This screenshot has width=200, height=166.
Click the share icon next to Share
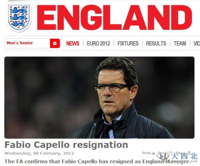tap(189, 153)
